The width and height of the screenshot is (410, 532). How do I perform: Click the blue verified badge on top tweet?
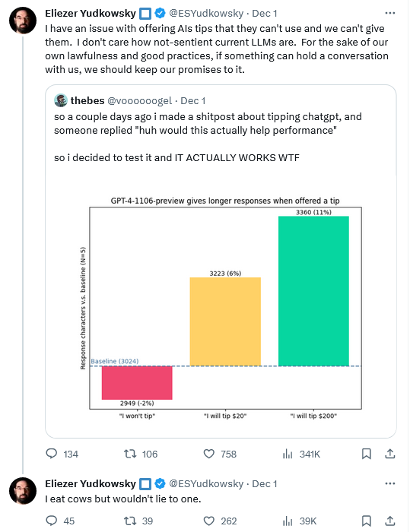[x=160, y=13]
